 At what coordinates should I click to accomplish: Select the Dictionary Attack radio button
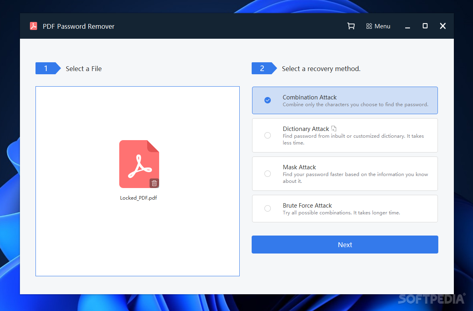point(268,135)
